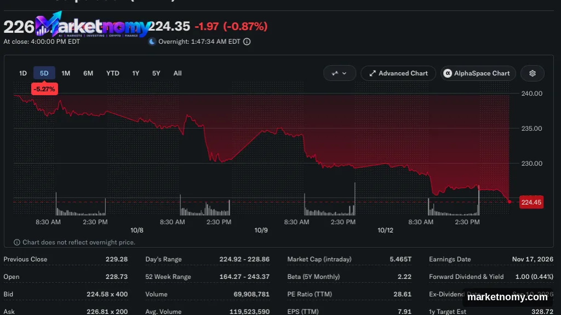561x315 pixels.
Task: Click the chart disclaimer info icon
Action: [x=17, y=242]
